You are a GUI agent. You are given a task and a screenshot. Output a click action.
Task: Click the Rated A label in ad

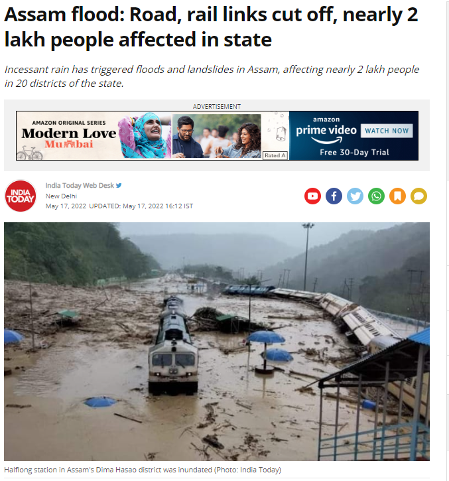275,155
